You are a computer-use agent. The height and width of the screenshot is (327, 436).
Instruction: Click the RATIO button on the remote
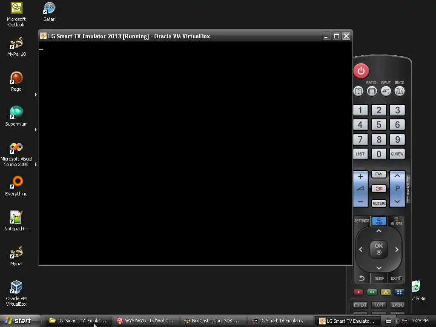(x=372, y=91)
